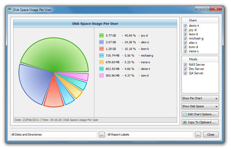Click the '5.77 GB' legend value
231x150 pixels.
tap(111, 35)
